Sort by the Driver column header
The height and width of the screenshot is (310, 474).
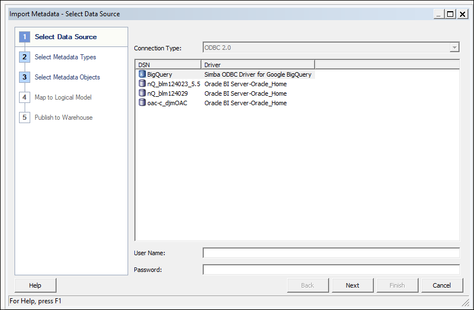[x=258, y=65]
